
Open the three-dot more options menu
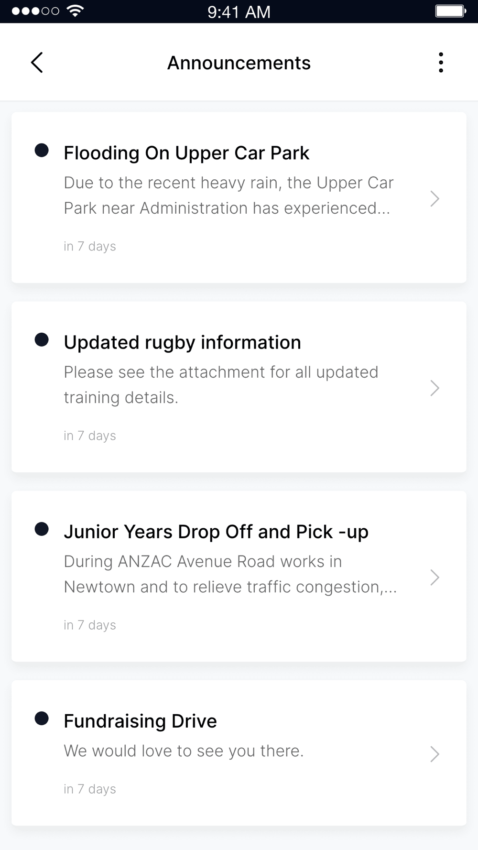[x=441, y=63]
